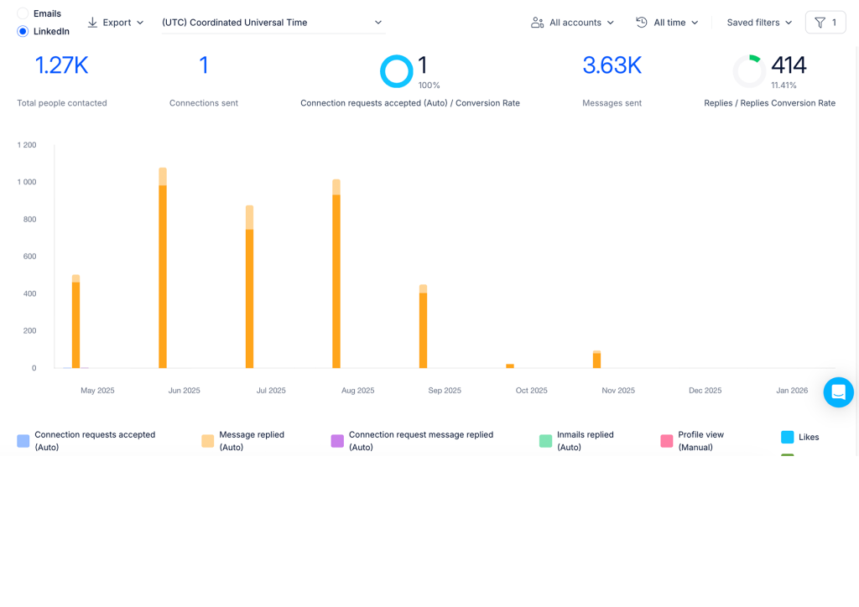Expand the All time range dropdown

[667, 23]
